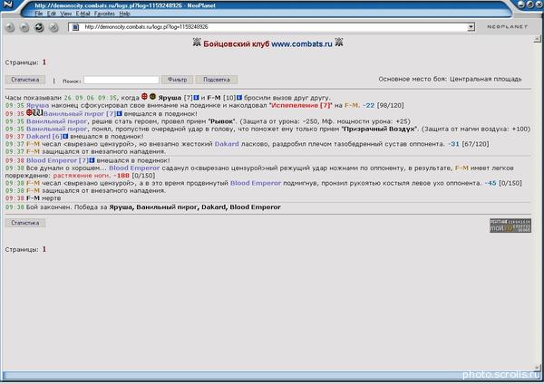This screenshot has width=544, height=384.
Task: Reload the page with the Refresh button
Action: (39, 27)
